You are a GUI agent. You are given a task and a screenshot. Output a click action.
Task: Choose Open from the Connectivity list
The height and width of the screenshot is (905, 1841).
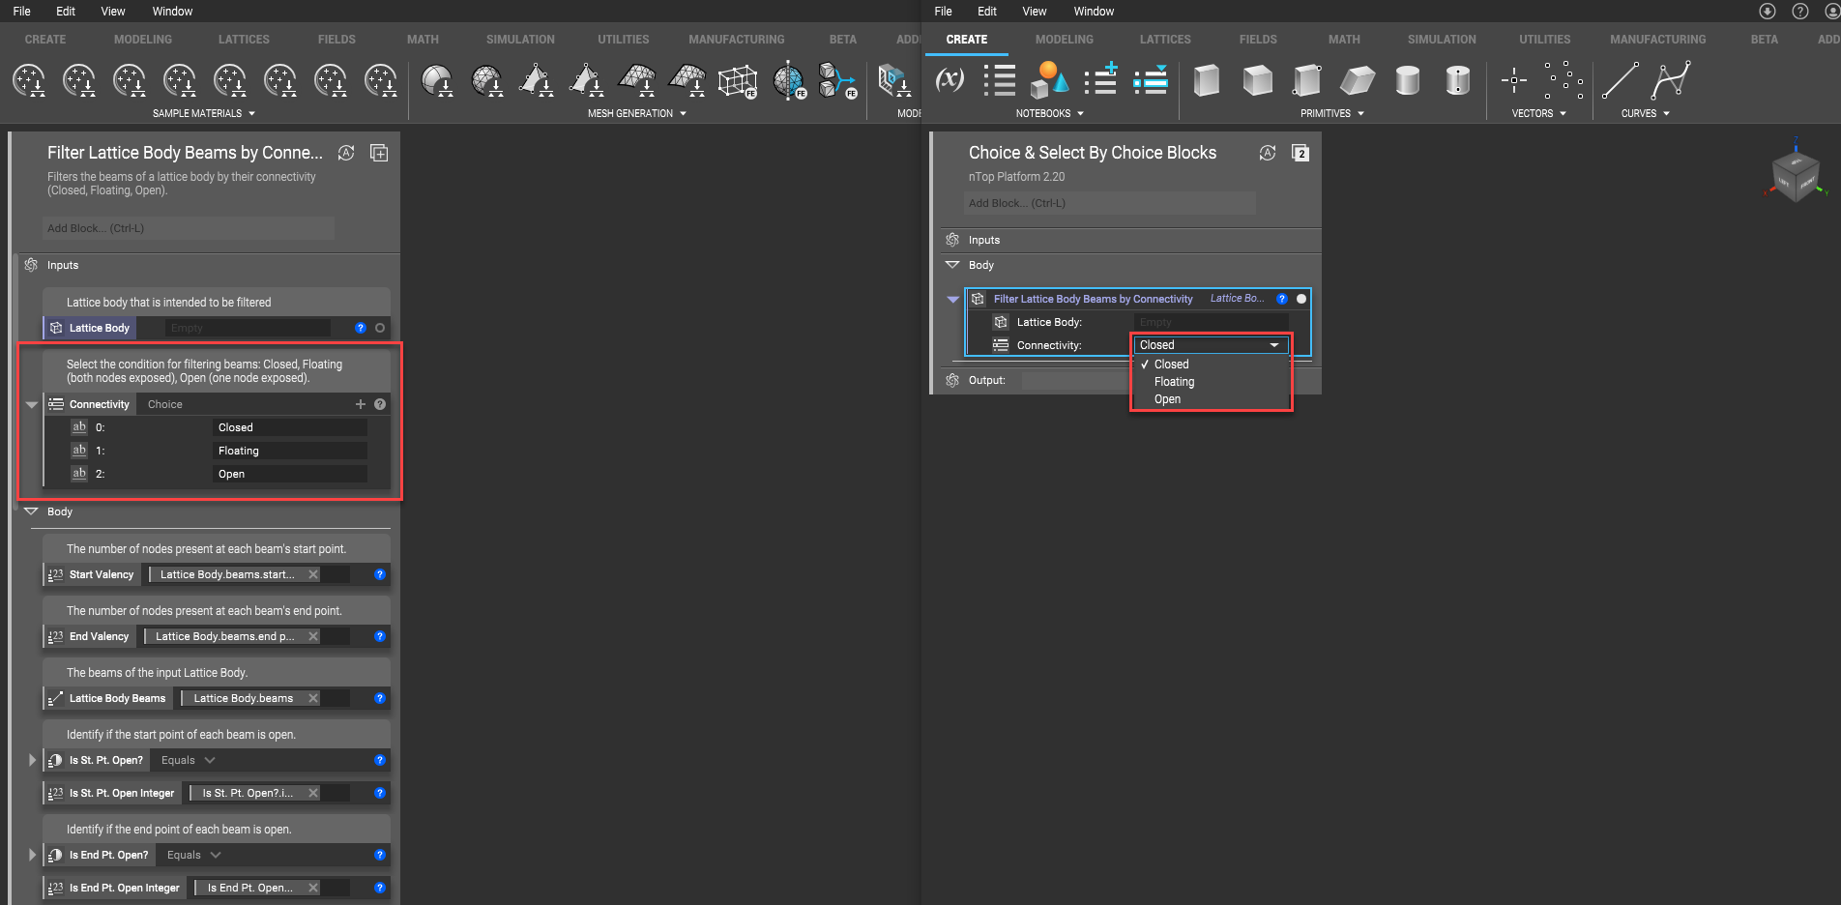tap(1167, 399)
